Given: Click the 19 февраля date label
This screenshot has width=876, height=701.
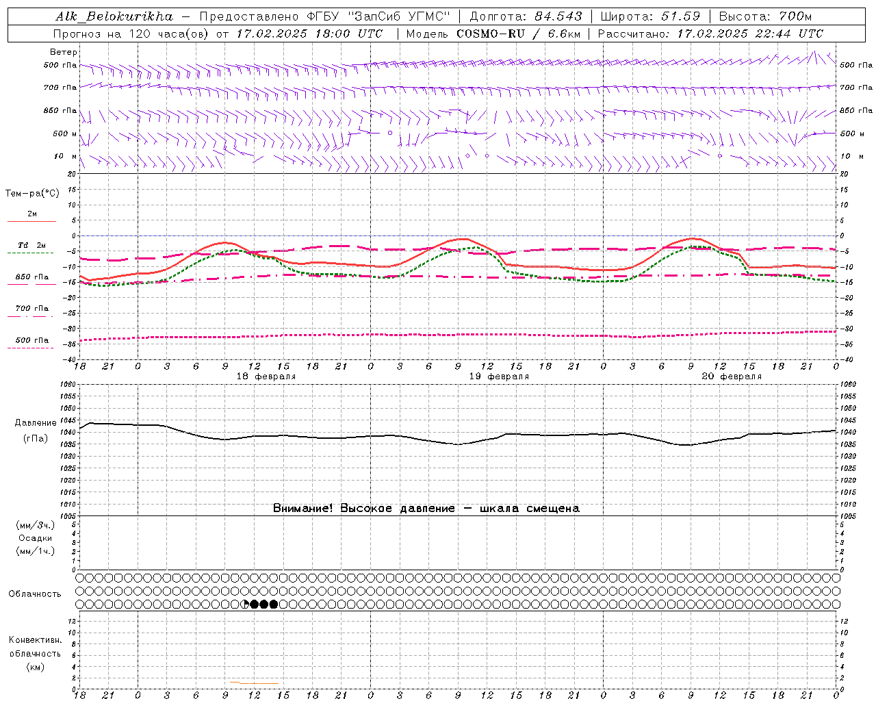Looking at the screenshot, I should pyautogui.click(x=499, y=377).
